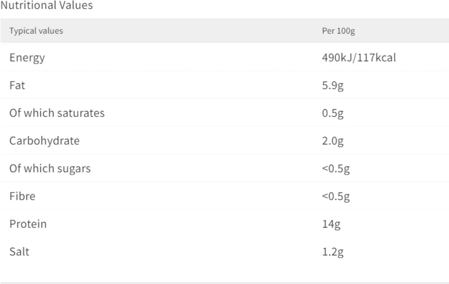Click the Nutritional Values heading
Viewport: 449px width, 284px height.
47,5
